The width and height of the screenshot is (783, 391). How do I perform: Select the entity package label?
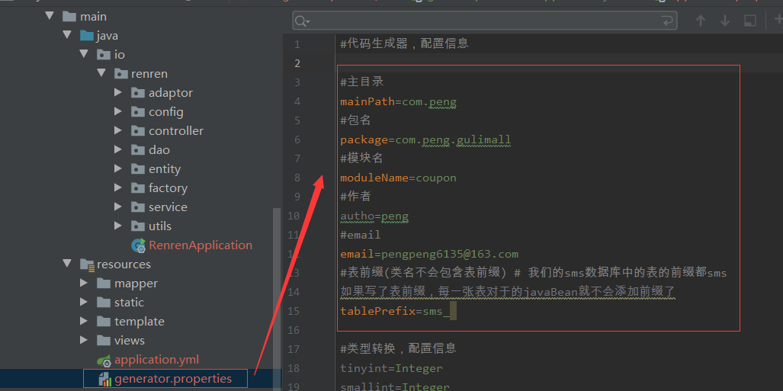click(165, 168)
